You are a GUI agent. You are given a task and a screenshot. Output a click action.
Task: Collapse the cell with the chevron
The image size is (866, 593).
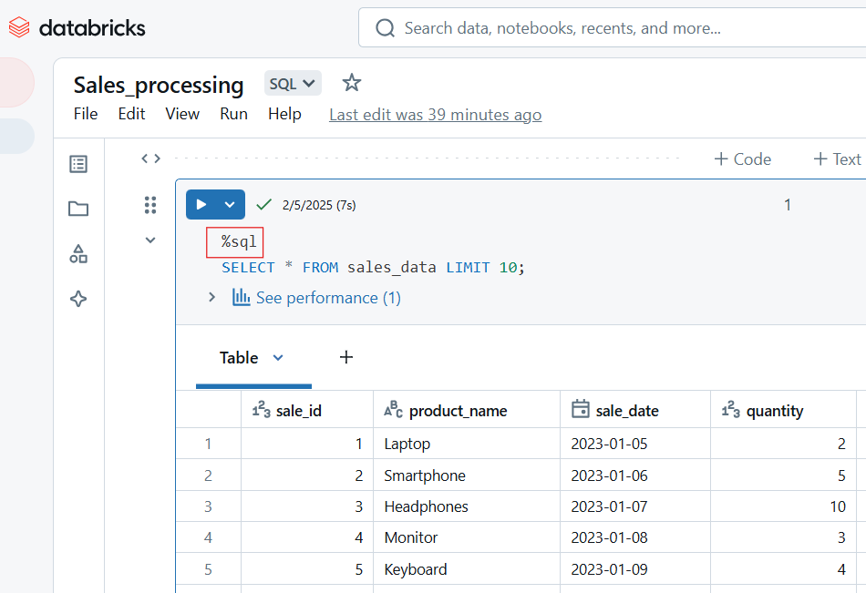pos(150,240)
